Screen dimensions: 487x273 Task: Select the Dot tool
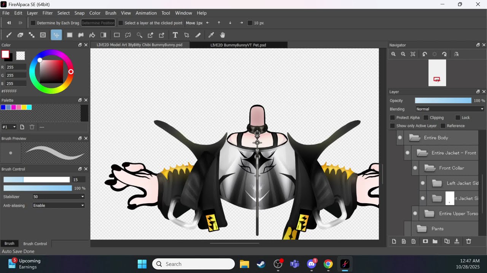[32, 35]
